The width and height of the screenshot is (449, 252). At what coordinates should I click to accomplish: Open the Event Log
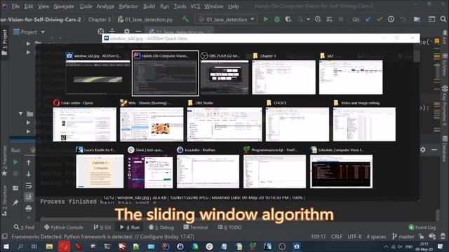[x=422, y=227]
